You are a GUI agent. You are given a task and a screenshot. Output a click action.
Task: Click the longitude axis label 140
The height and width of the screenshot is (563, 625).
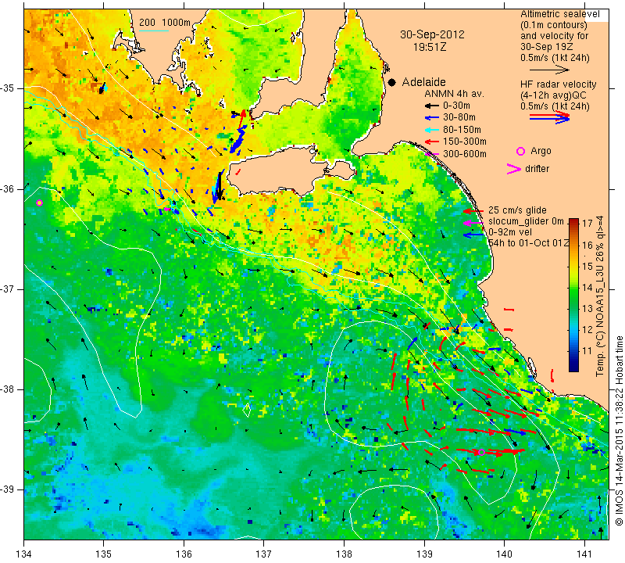click(x=504, y=554)
